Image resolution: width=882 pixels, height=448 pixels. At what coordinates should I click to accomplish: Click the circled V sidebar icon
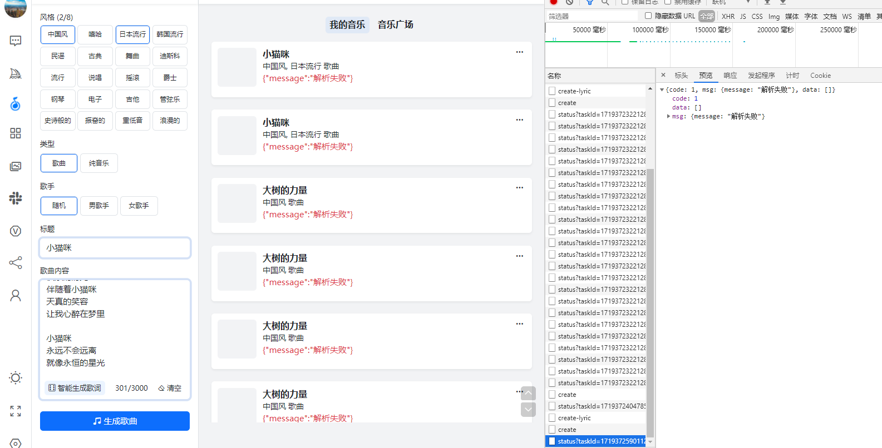point(16,231)
